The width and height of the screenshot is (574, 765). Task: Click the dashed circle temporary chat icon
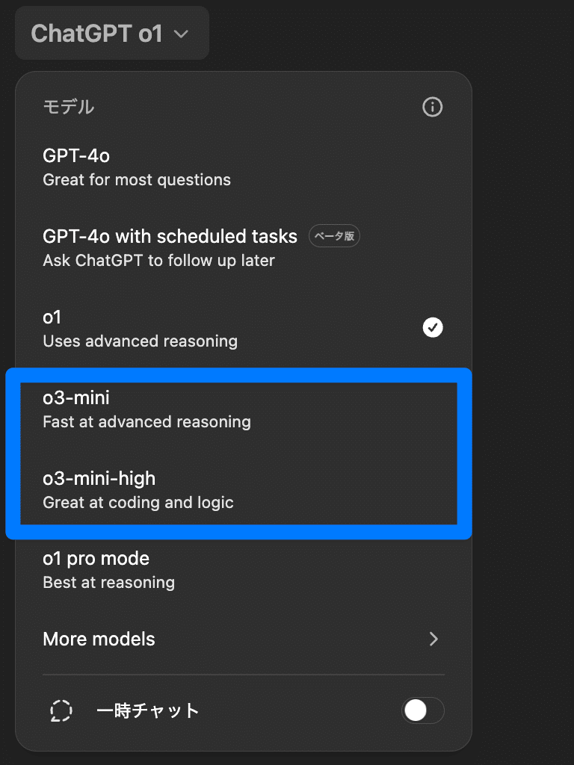tap(61, 710)
